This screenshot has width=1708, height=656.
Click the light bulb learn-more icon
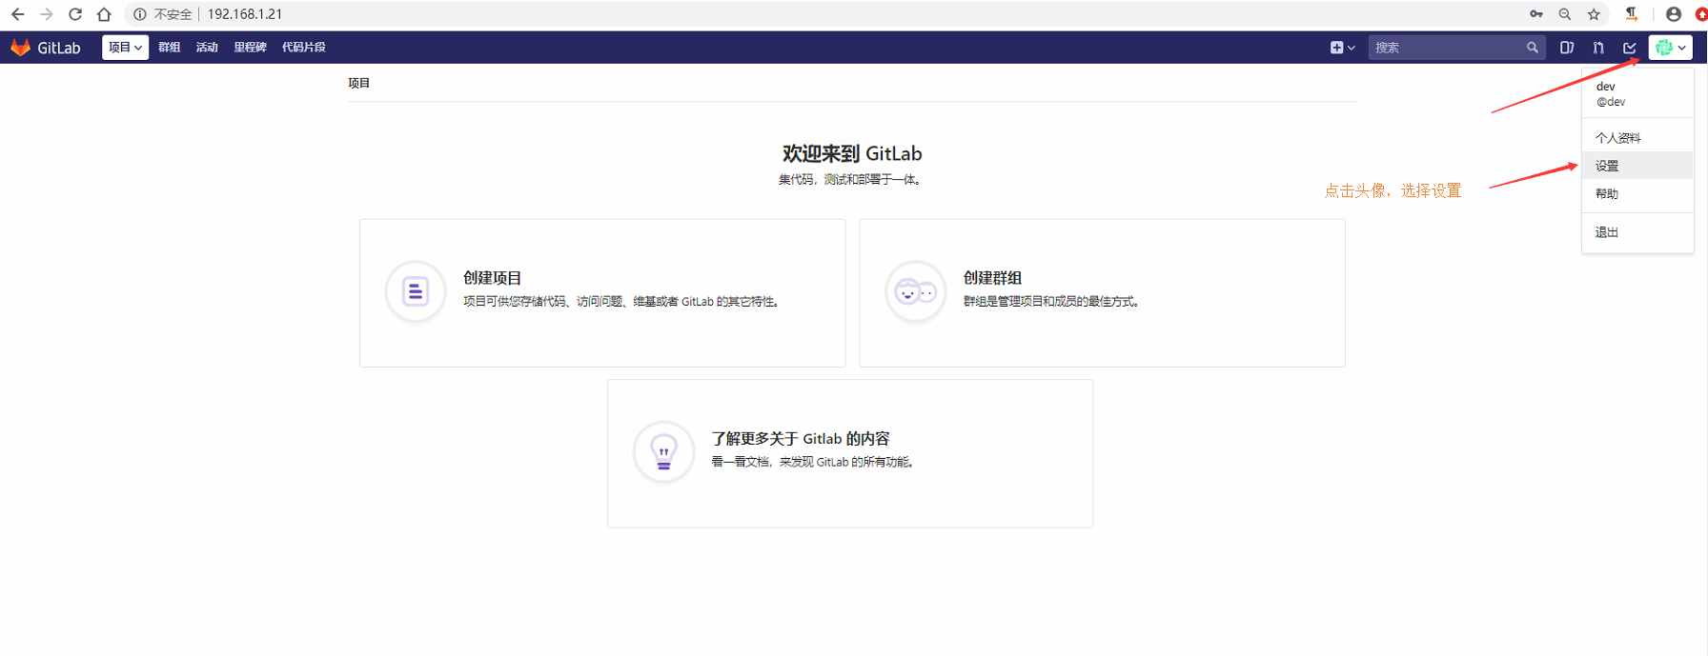663,452
